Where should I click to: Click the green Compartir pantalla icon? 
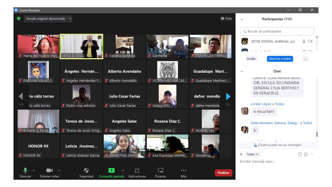click(111, 170)
